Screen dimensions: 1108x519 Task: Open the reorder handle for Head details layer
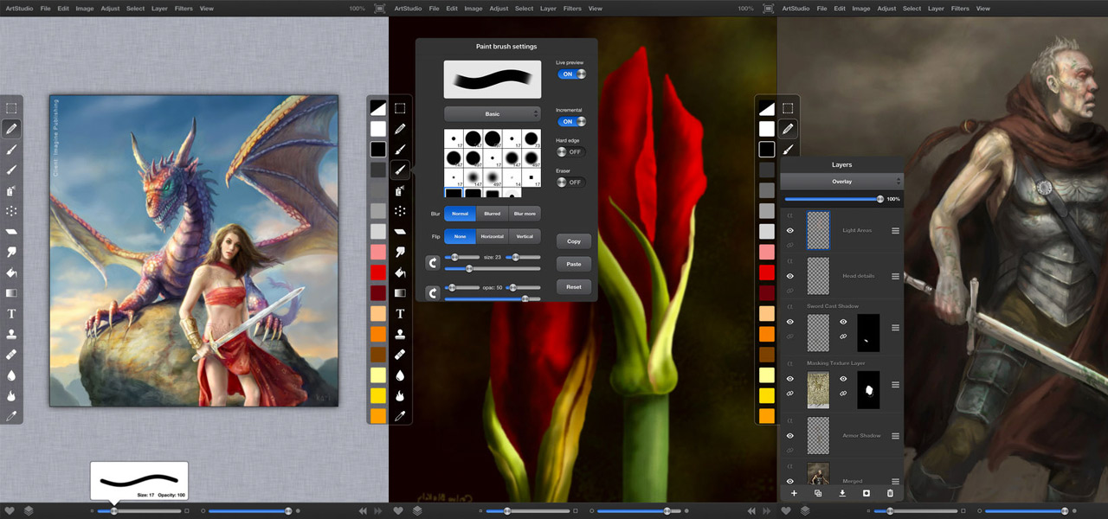tap(895, 276)
